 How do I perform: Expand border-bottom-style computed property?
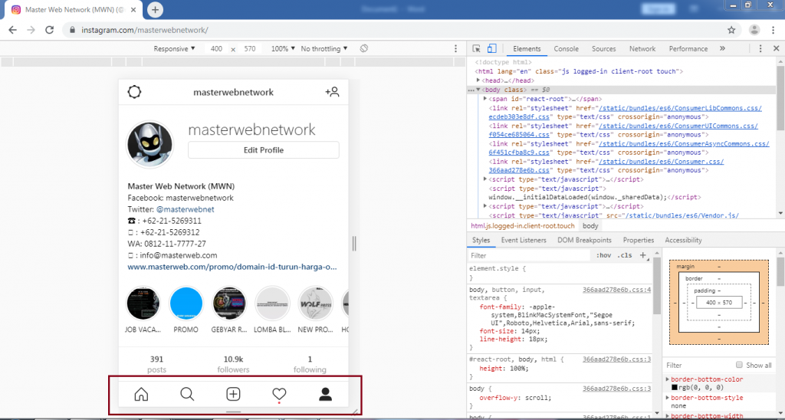668,398
